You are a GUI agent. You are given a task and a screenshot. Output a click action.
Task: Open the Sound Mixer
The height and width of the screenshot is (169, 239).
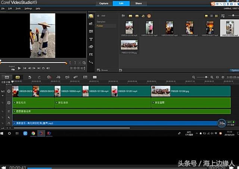click(58, 77)
